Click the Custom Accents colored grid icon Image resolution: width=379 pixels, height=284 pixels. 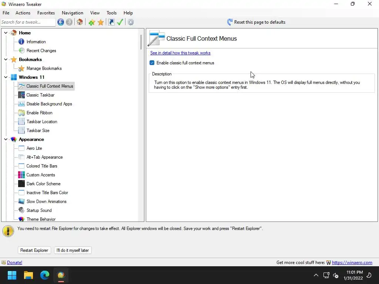click(21, 175)
